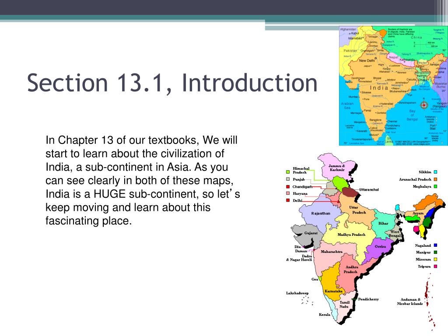Click the compass rose on the upper map
The width and height of the screenshot is (448, 336).
(424, 105)
